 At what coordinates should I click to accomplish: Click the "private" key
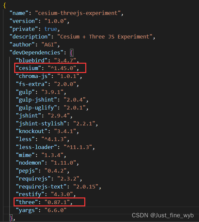(x=24, y=29)
